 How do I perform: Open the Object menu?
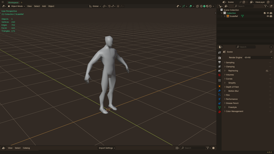click(51, 6)
